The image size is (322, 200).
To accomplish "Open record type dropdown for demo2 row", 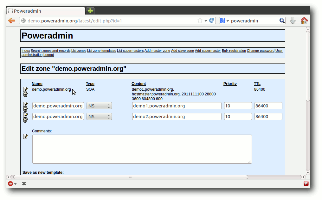I will (99, 117).
